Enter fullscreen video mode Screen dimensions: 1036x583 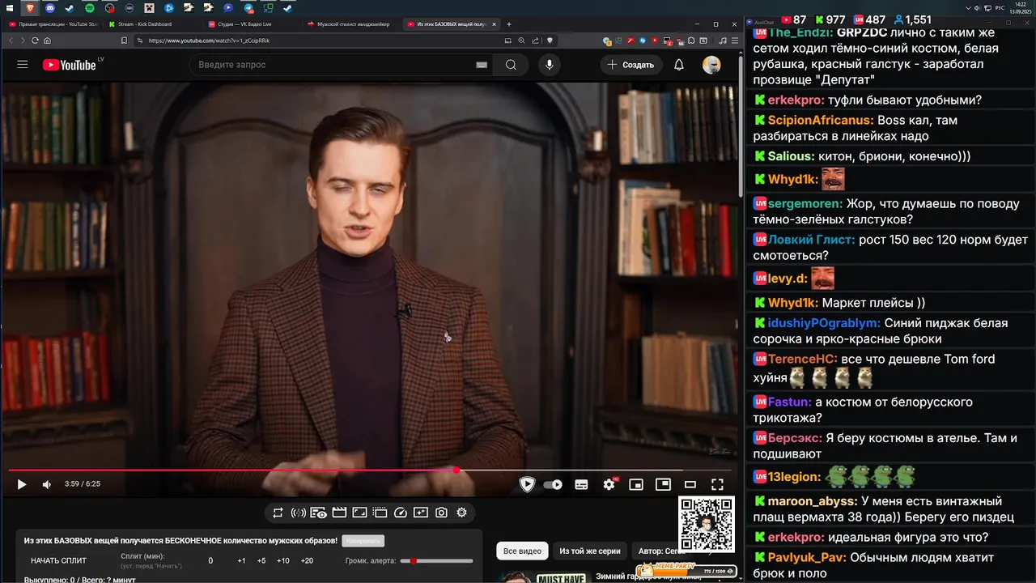717,484
